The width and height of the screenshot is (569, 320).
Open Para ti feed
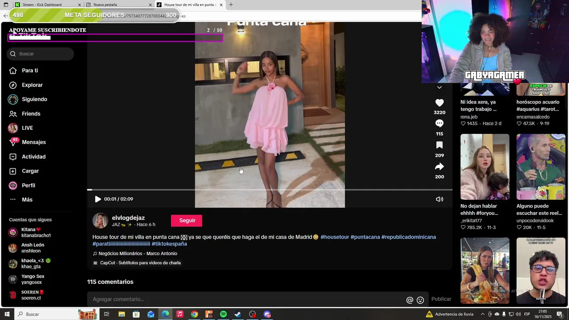point(30,70)
